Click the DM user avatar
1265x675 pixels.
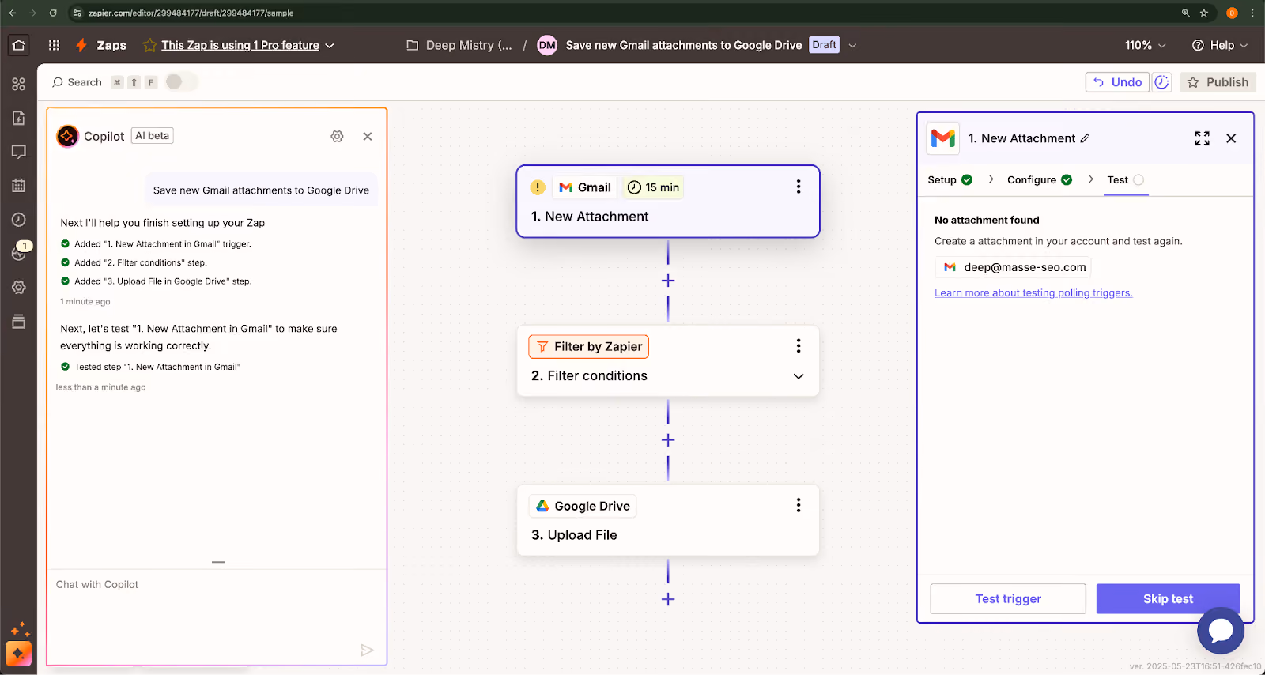coord(547,46)
